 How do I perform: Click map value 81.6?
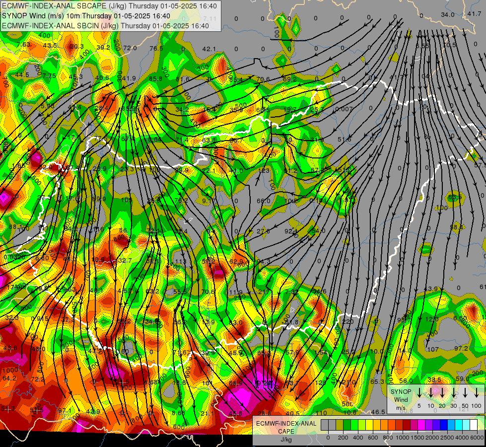coord(182,79)
